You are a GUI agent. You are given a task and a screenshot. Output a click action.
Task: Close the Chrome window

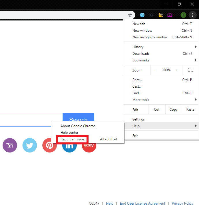[x=192, y=4]
